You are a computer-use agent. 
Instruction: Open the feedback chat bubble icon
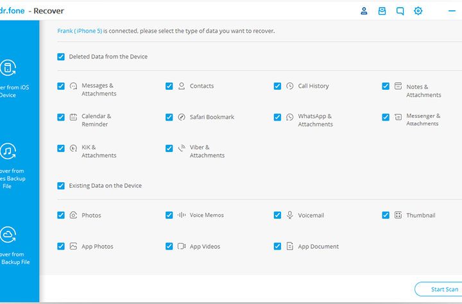[x=400, y=11]
